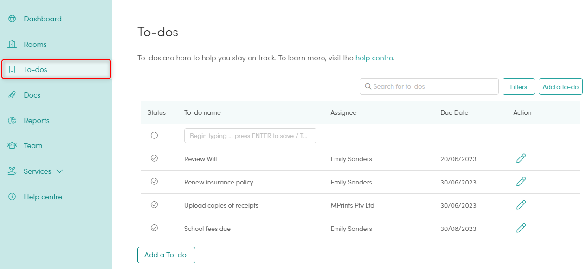587x269 pixels.
Task: Click the Docs paperclip icon
Action: pos(12,95)
